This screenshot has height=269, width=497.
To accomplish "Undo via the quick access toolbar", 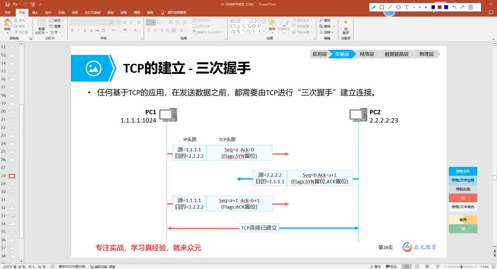I will pyautogui.click(x=15, y=4).
